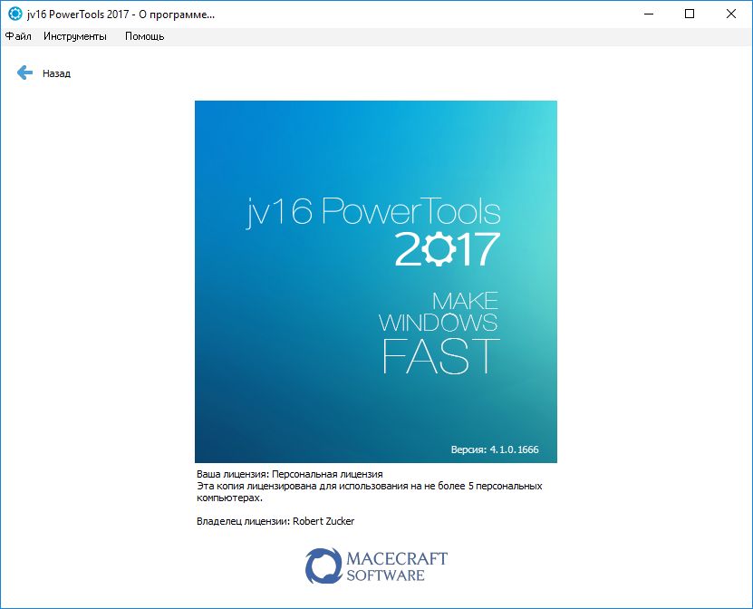Click the jv16 PowerTools title bar icon
753x609 pixels.
click(x=14, y=14)
